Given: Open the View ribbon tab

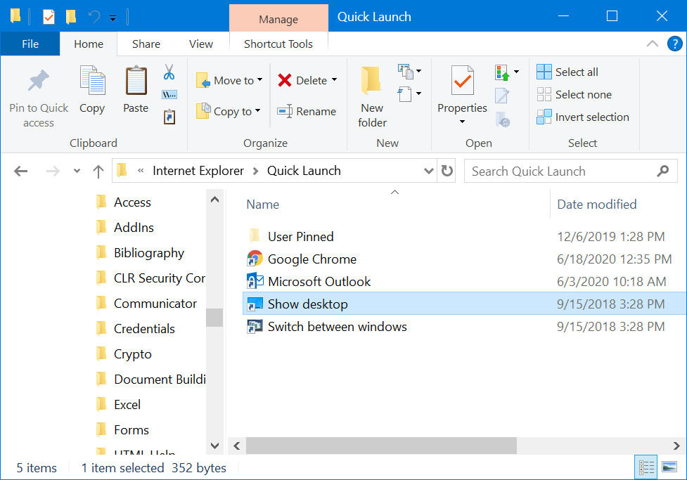Looking at the screenshot, I should tap(200, 44).
